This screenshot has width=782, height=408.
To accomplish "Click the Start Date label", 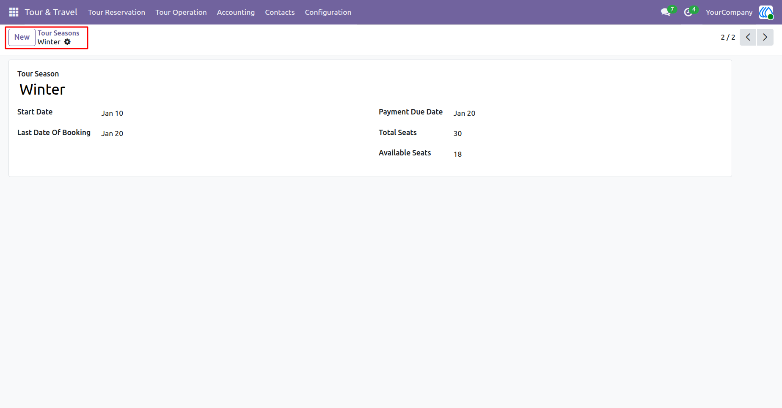I will [x=35, y=112].
